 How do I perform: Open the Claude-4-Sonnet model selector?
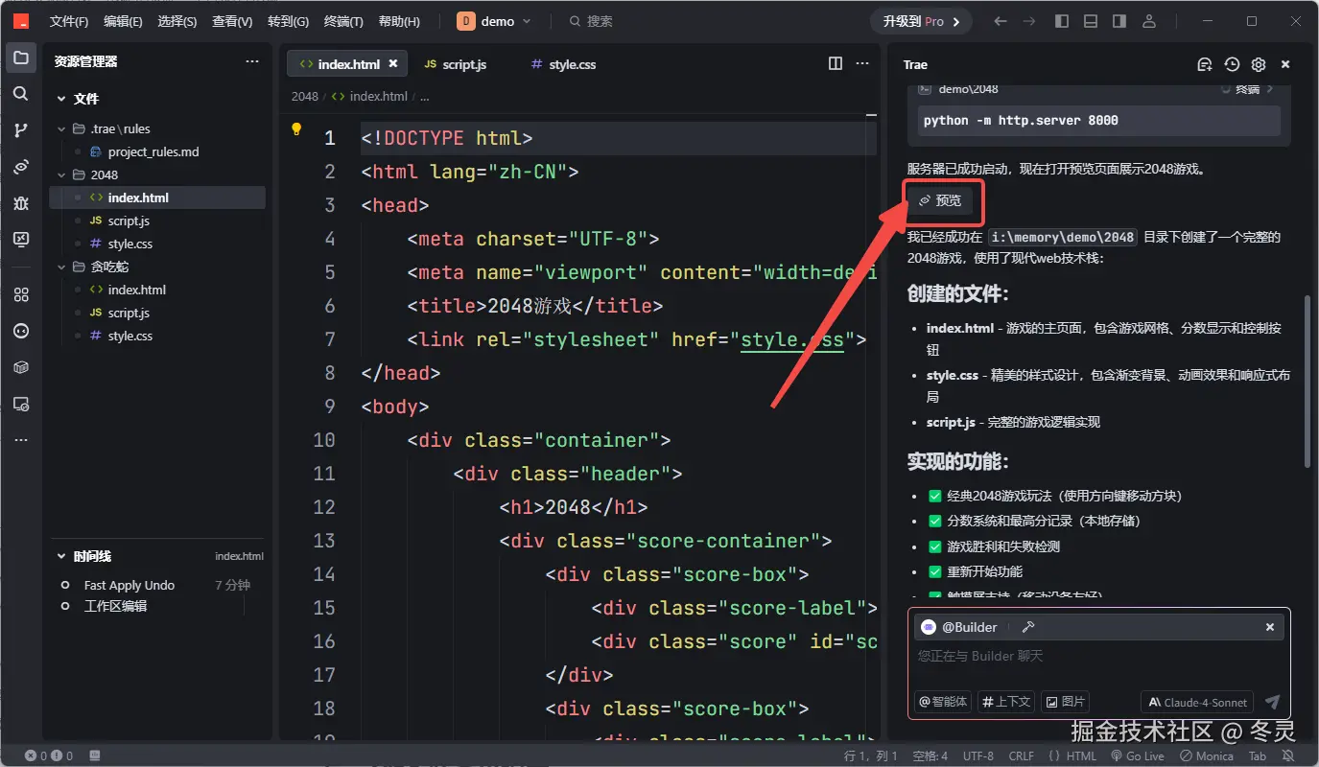[x=1198, y=703]
